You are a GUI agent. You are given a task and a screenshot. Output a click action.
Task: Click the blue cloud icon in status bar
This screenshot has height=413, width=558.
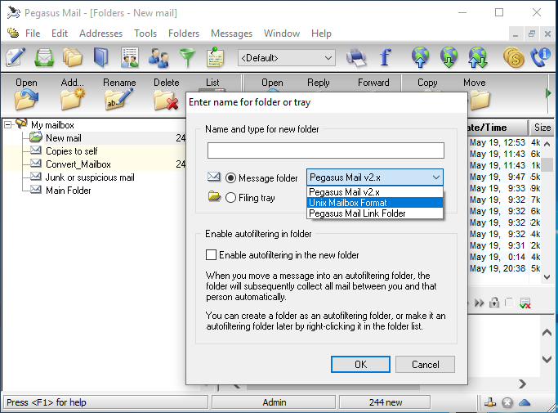[525, 402]
